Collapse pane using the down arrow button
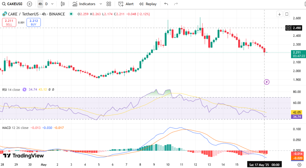Viewport: 306px width, 168px height. pos(279,14)
